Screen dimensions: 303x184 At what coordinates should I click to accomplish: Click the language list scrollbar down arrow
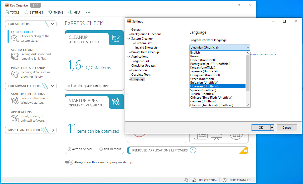pos(248,105)
